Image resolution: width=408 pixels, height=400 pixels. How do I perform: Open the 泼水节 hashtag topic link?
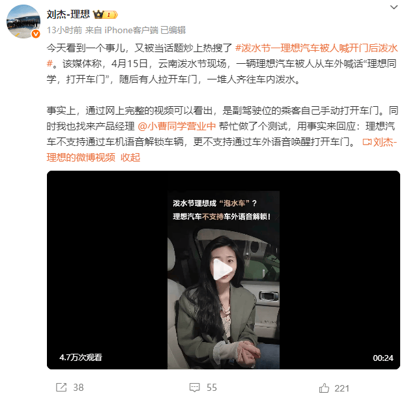pyautogui.click(x=222, y=55)
